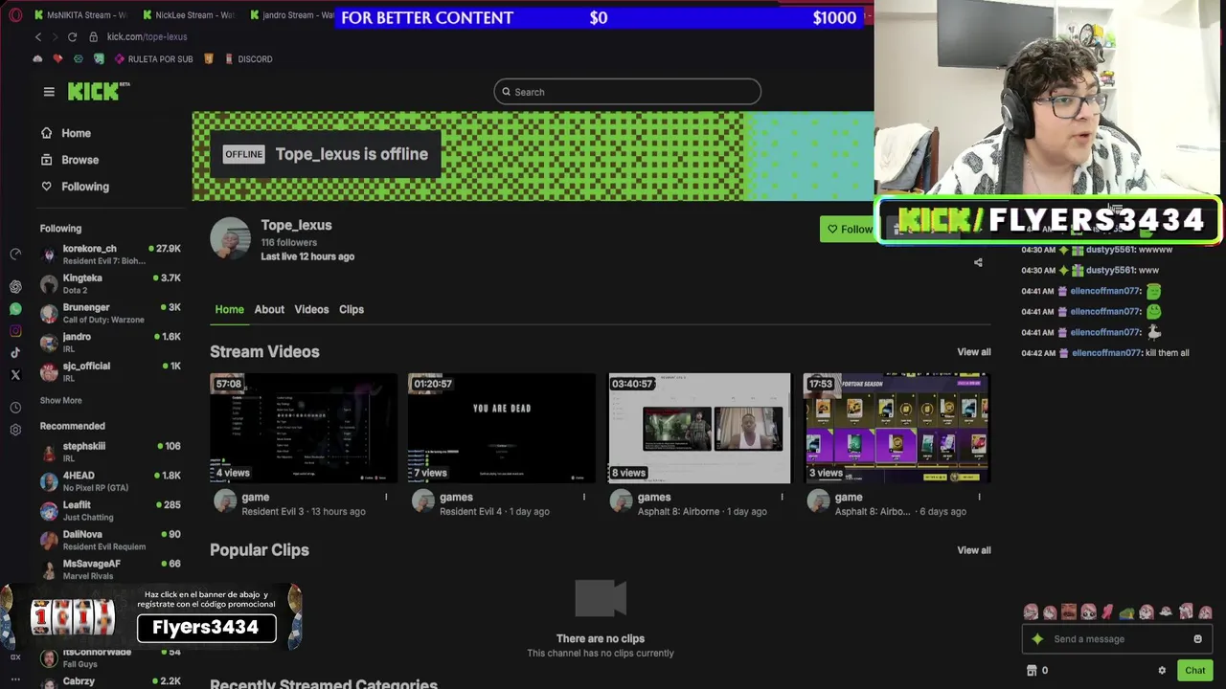
Task: Open jandro channel in Following list
Action: (x=110, y=343)
